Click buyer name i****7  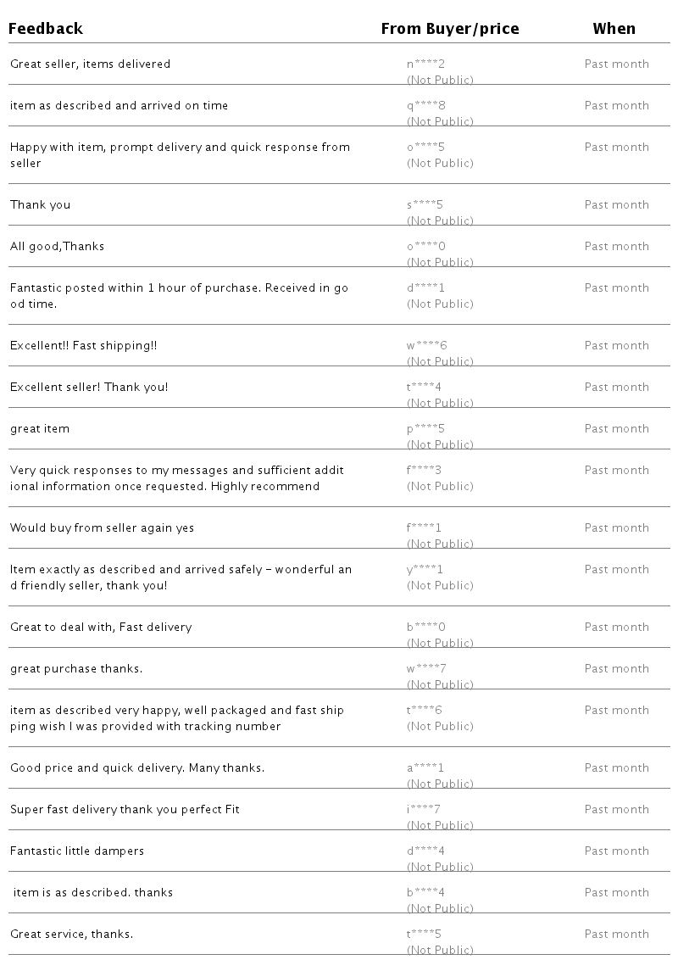(x=423, y=810)
